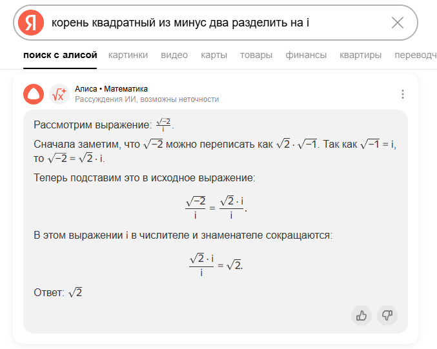
Task: Click the final answer Ответ line
Action: coord(58,292)
